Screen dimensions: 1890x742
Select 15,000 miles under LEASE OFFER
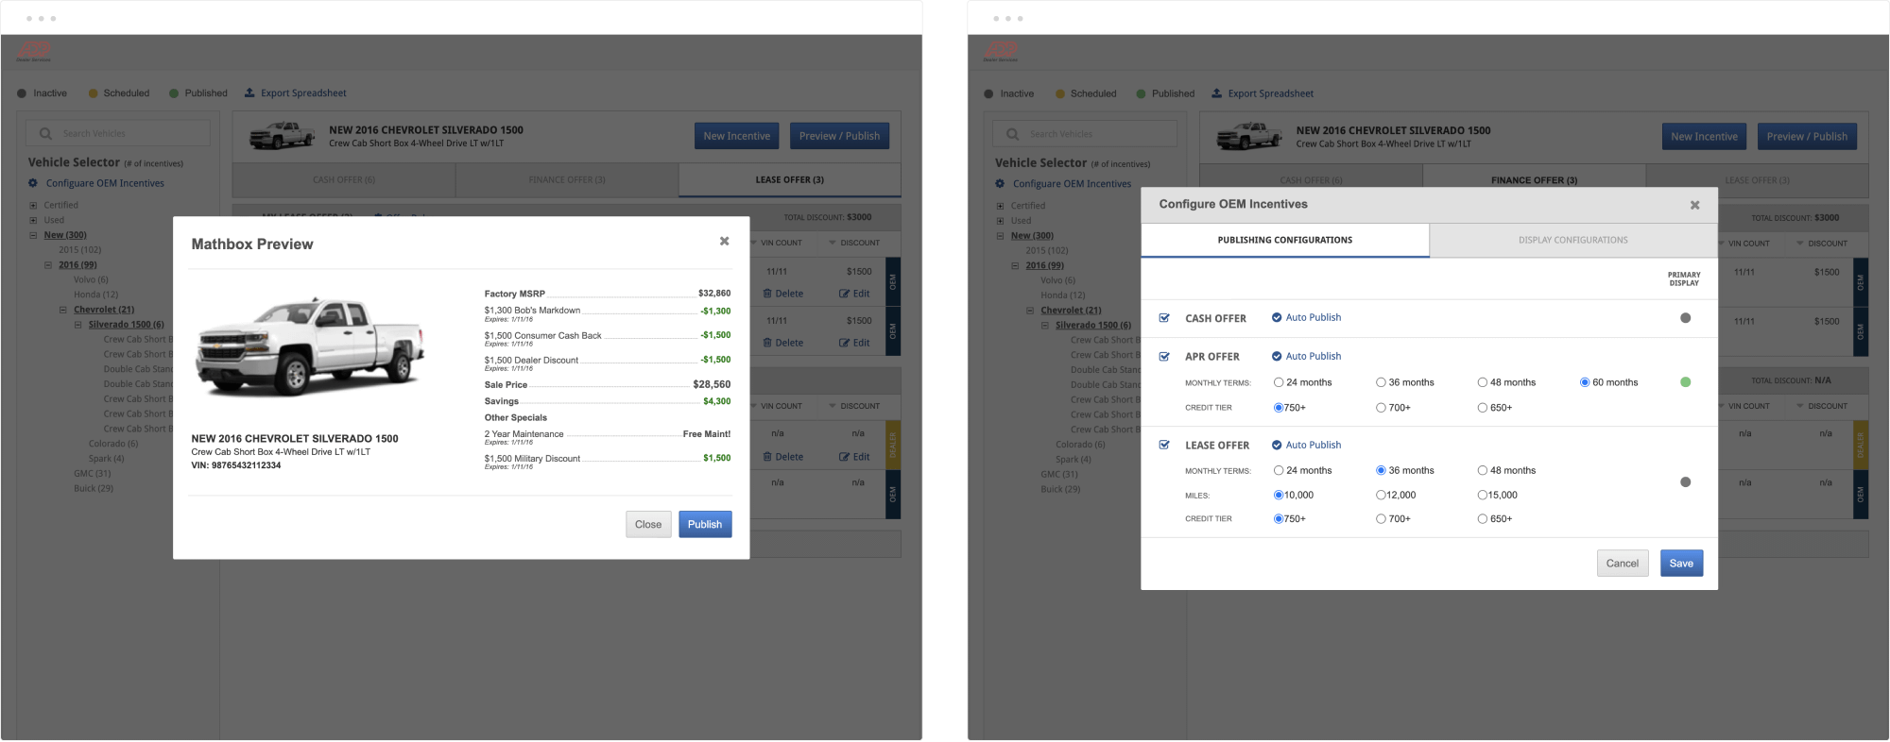pos(1483,495)
